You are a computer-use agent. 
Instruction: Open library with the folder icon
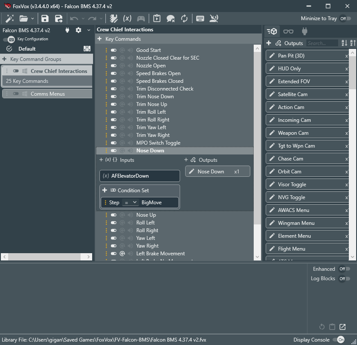tap(24, 18)
